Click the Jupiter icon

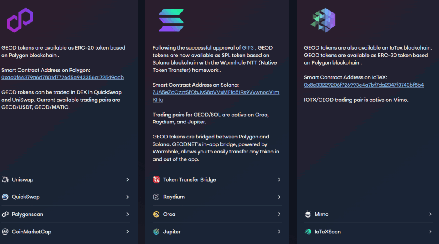point(156,232)
